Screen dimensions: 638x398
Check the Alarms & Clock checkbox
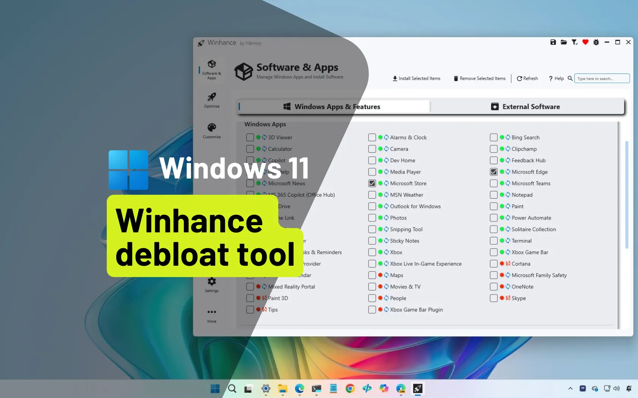pos(372,137)
